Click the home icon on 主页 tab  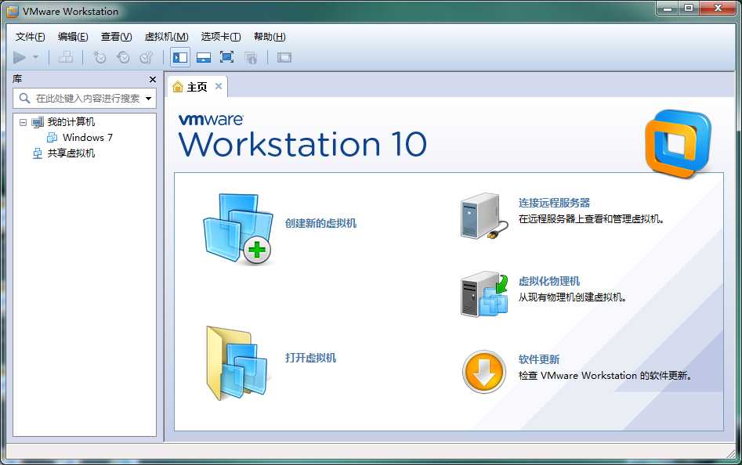point(178,87)
